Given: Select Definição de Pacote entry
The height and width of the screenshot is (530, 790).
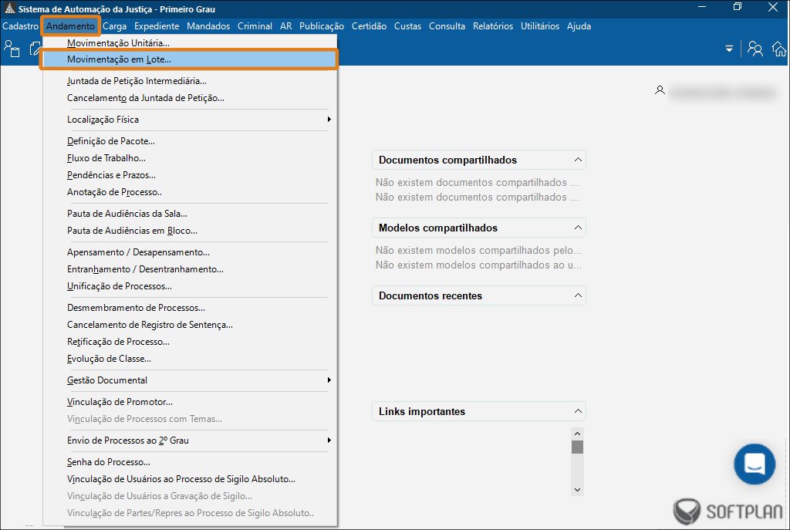Looking at the screenshot, I should click(190, 141).
